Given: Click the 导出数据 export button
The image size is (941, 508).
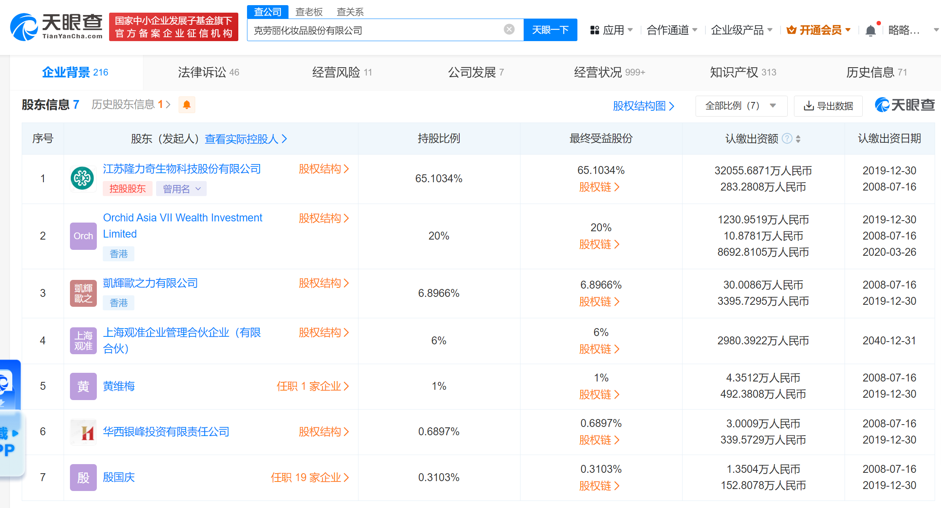Looking at the screenshot, I should click(828, 106).
